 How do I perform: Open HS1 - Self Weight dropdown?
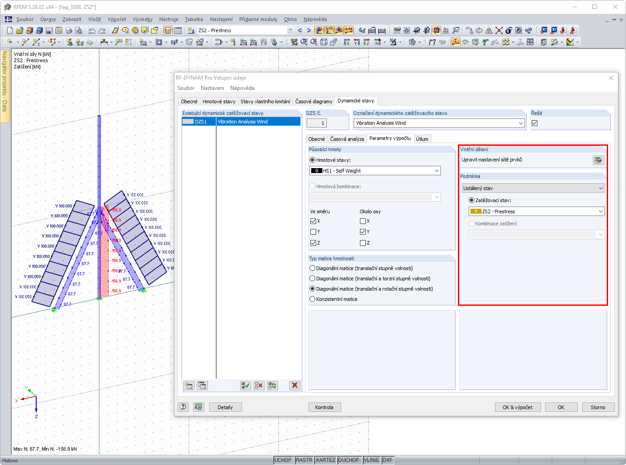click(375, 171)
